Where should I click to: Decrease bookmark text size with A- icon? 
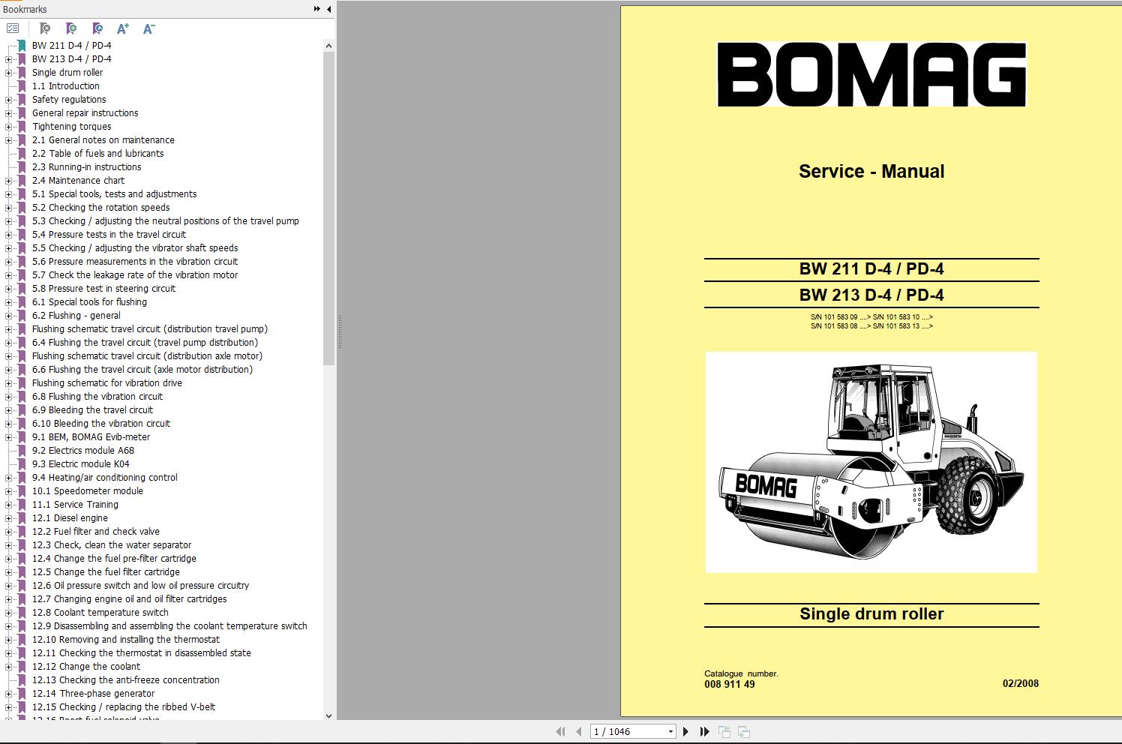point(148,28)
